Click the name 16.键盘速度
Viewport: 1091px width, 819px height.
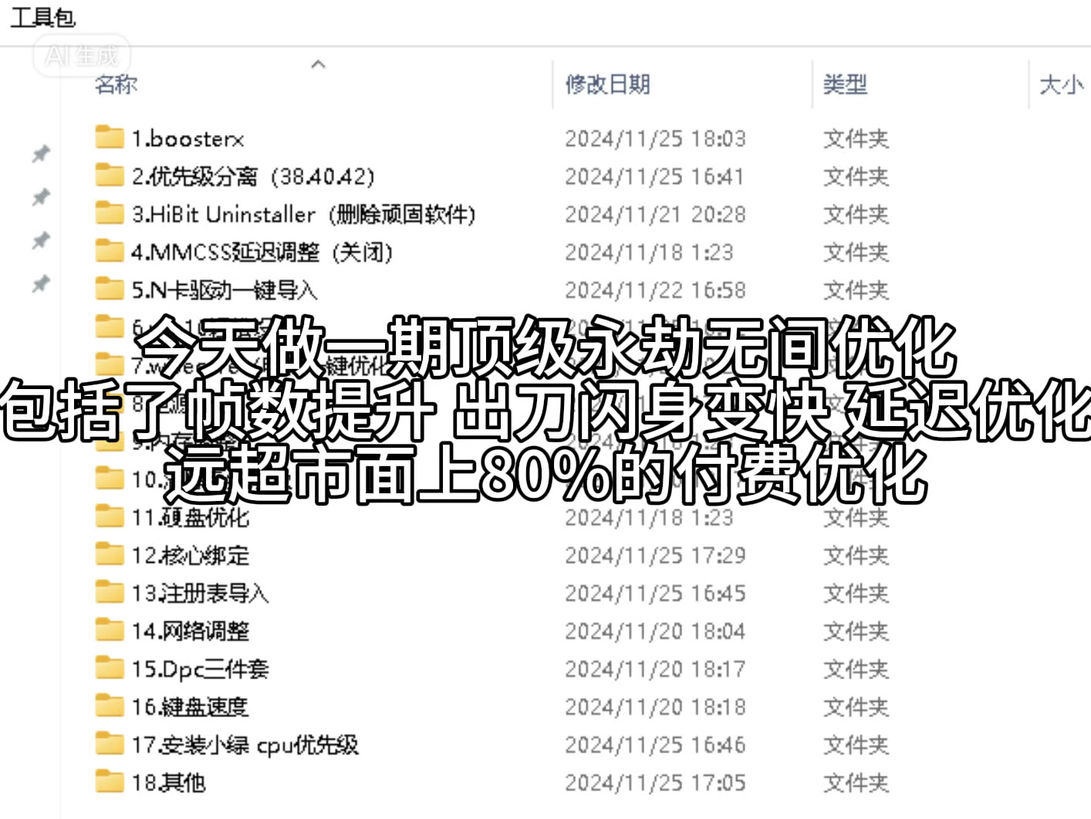tap(190, 706)
